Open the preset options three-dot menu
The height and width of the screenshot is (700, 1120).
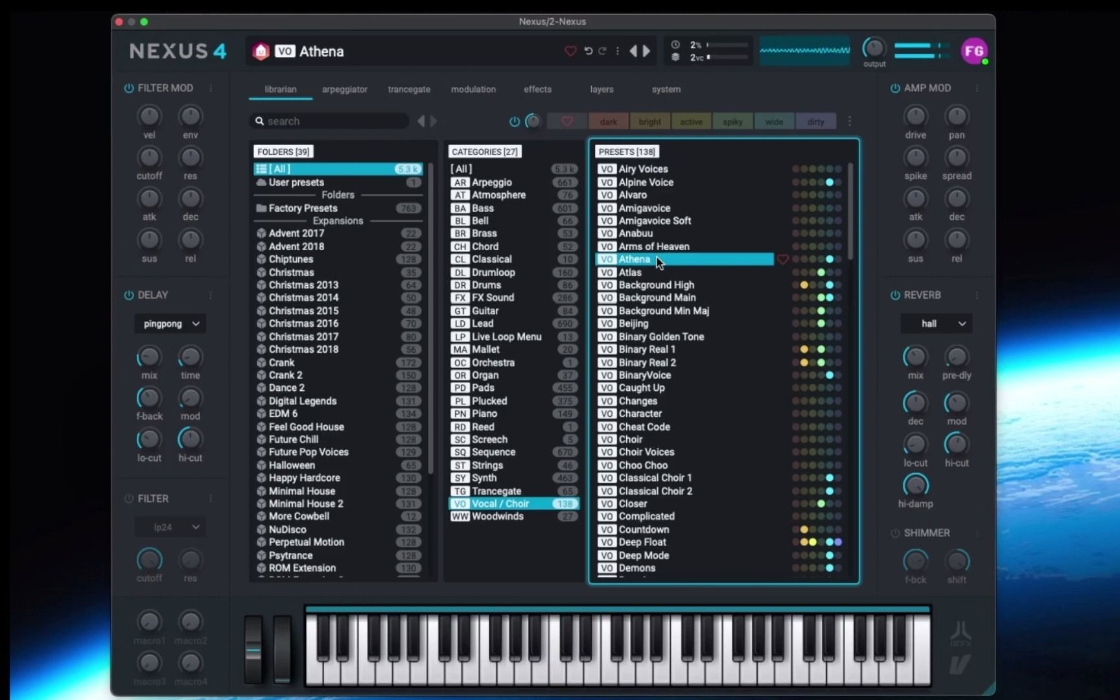[618, 51]
